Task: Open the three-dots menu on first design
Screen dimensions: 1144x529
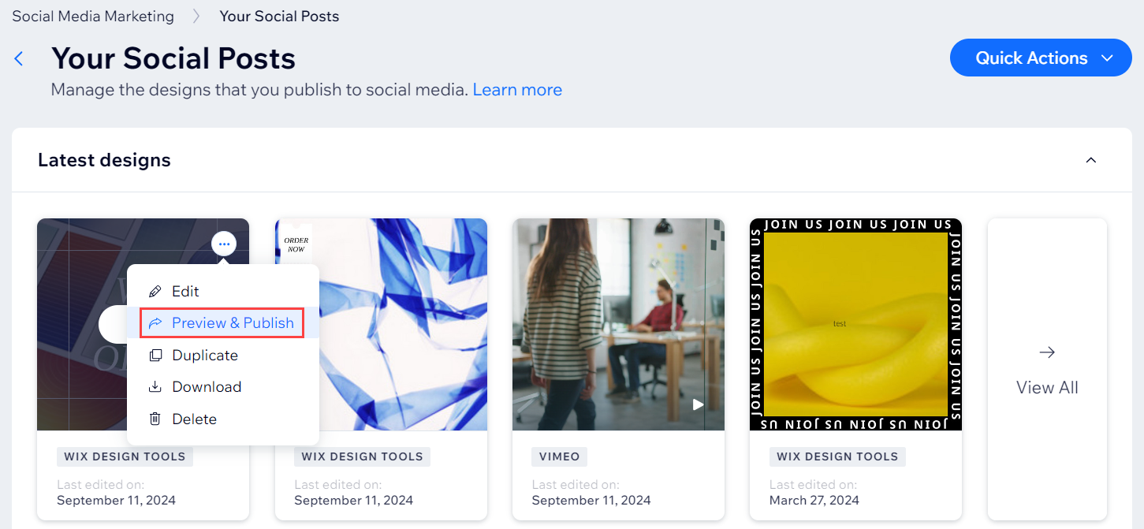Action: coord(225,244)
